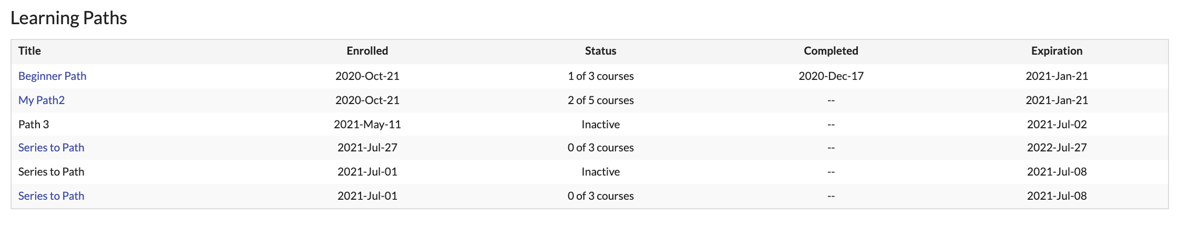This screenshot has height=225, width=1188.
Task: Click the Enrolled column header
Action: [367, 50]
